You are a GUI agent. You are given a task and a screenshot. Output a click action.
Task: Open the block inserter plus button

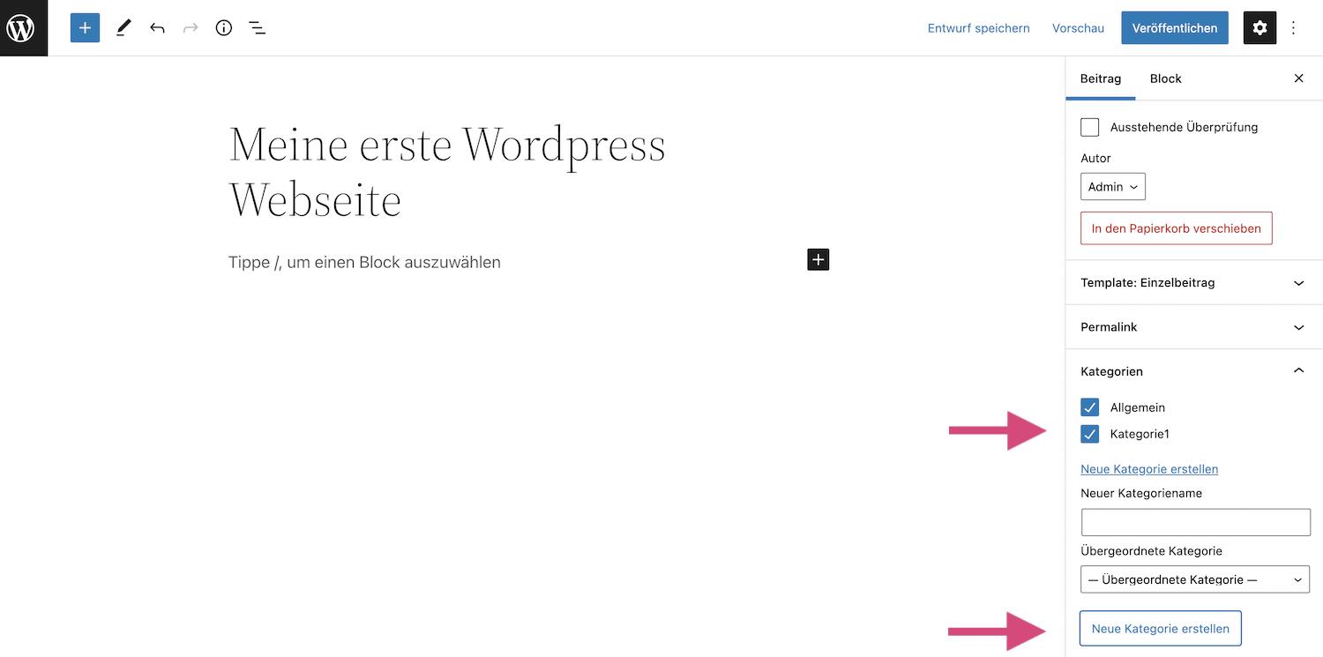85,28
